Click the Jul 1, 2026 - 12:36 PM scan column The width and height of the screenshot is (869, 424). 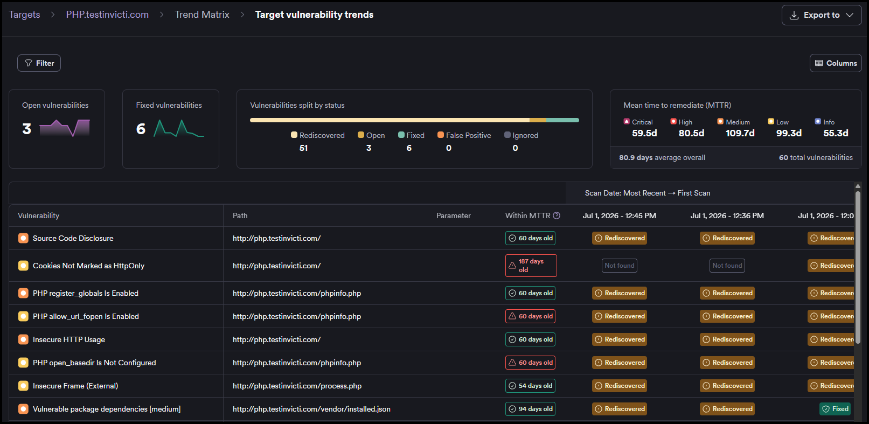click(727, 216)
